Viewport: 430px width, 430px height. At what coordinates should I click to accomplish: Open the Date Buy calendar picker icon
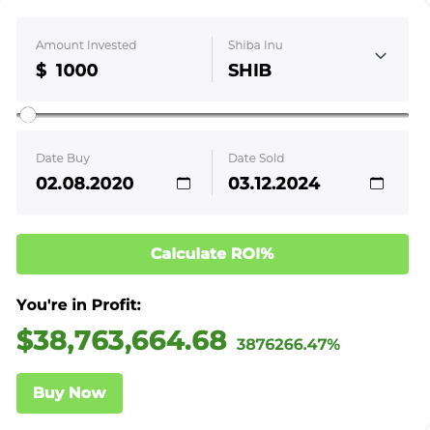(x=184, y=184)
